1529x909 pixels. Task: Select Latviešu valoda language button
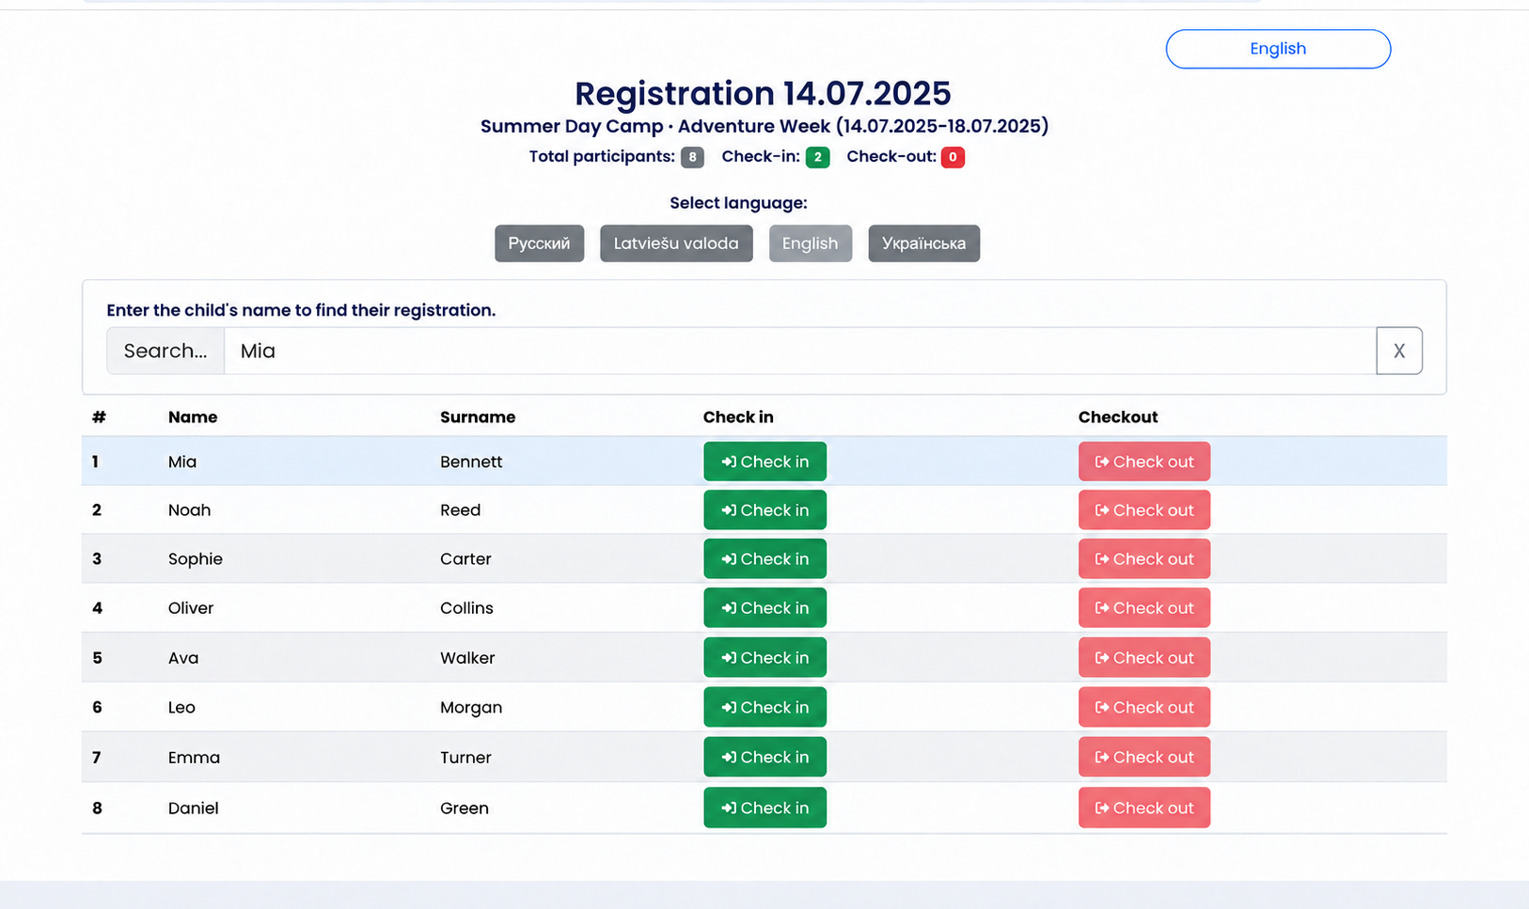676,243
